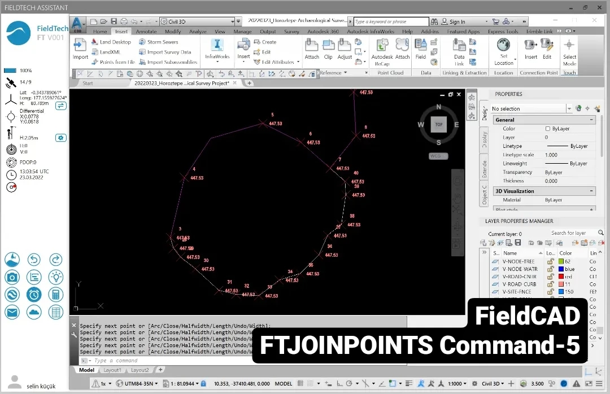Image resolution: width=610 pixels, height=394 pixels.
Task: Click the FieldTech cloud icon
Action: click(34, 312)
